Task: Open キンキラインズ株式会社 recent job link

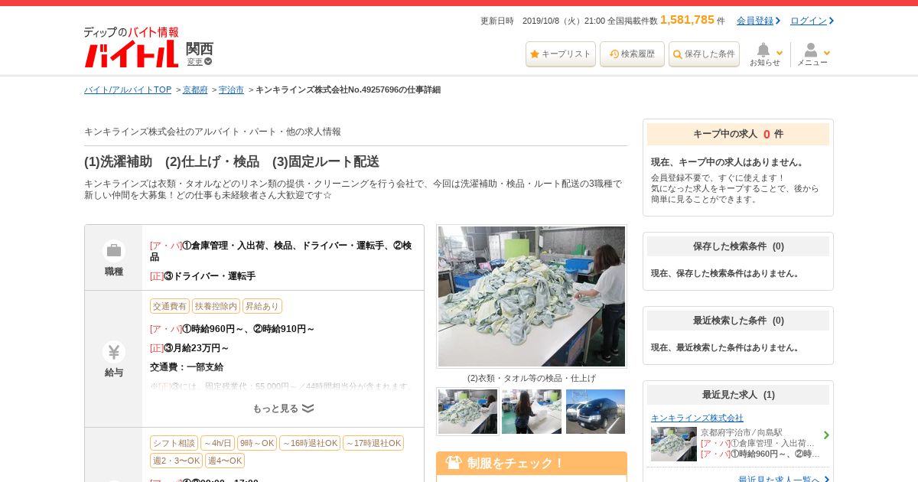Action: point(697,418)
